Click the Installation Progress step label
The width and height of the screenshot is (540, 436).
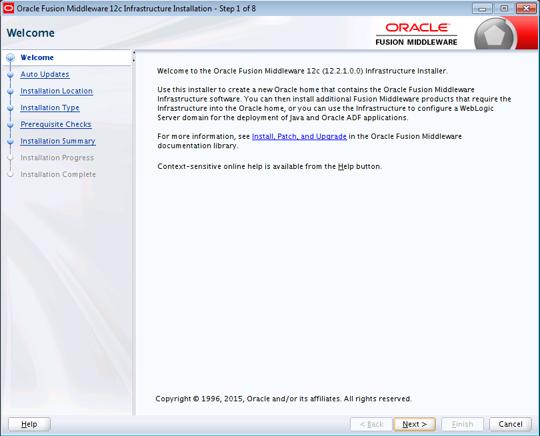click(x=57, y=158)
